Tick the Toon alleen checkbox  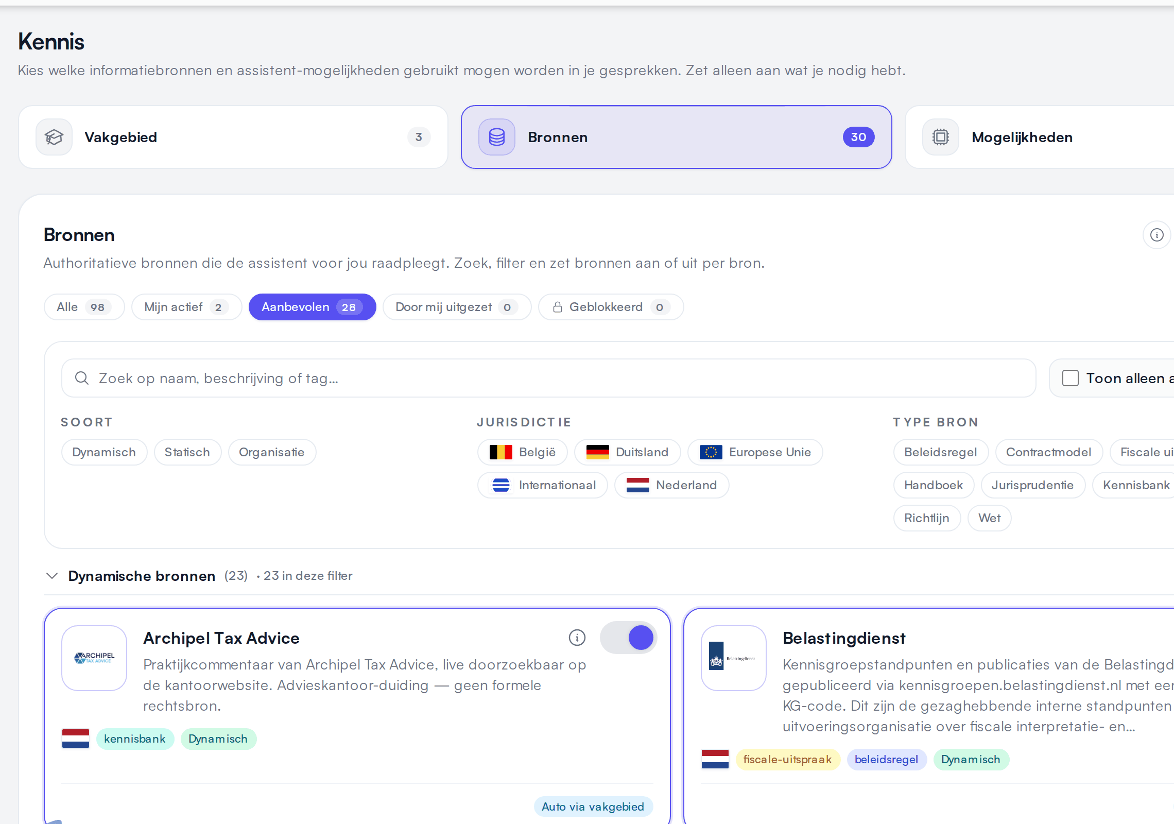coord(1071,378)
